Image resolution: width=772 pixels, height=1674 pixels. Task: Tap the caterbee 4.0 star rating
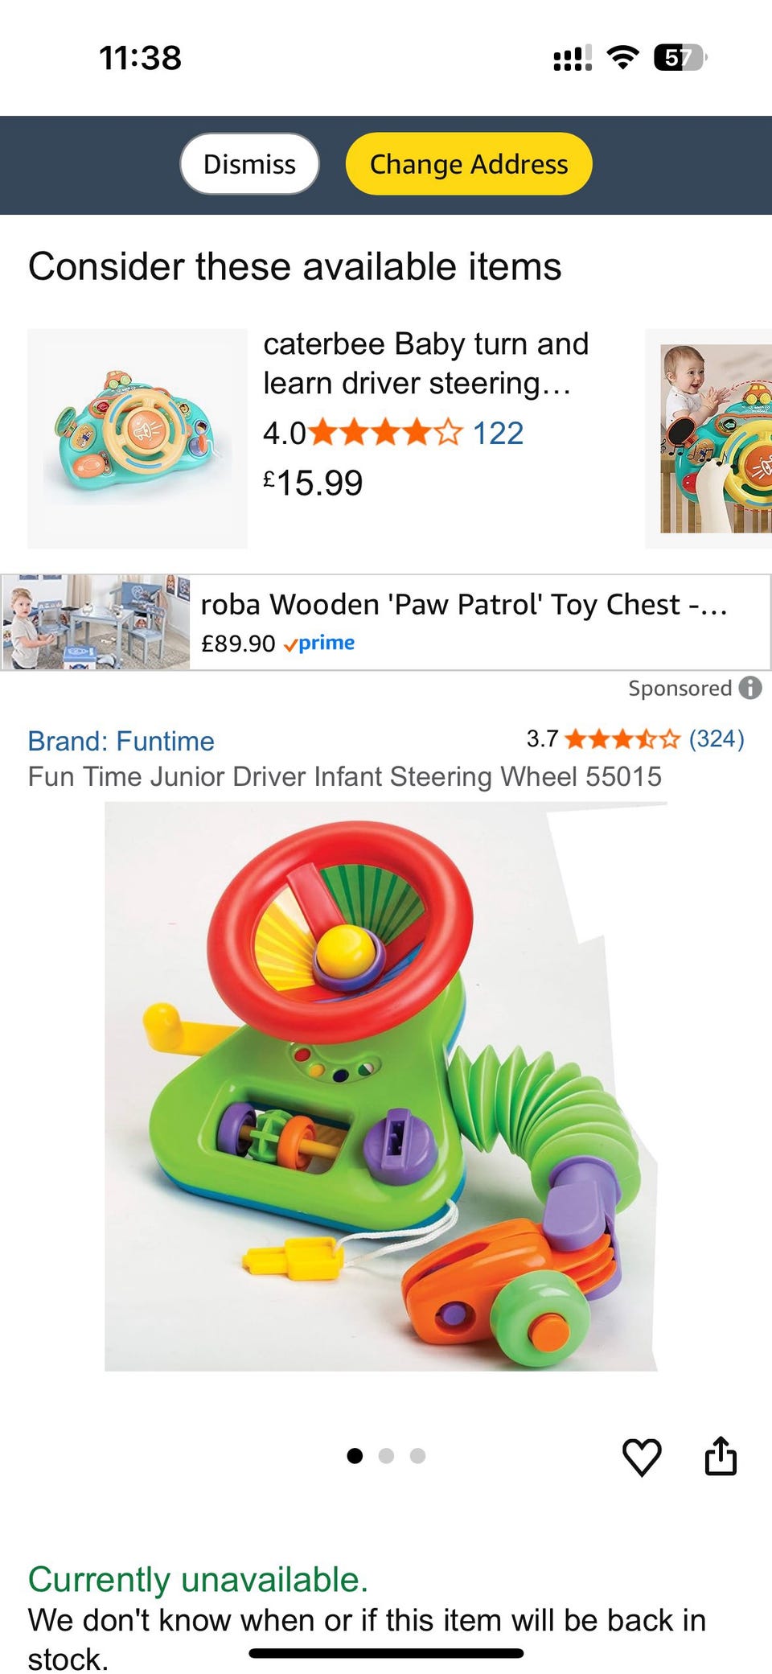tap(385, 433)
